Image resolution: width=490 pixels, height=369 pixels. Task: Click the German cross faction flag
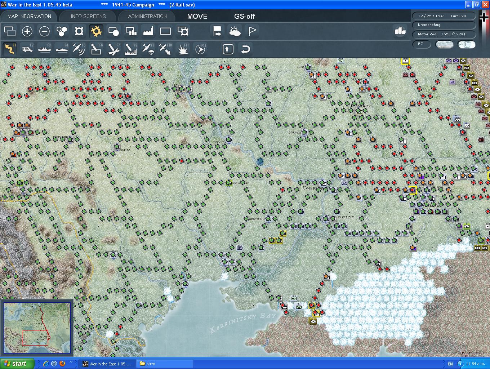tap(484, 18)
